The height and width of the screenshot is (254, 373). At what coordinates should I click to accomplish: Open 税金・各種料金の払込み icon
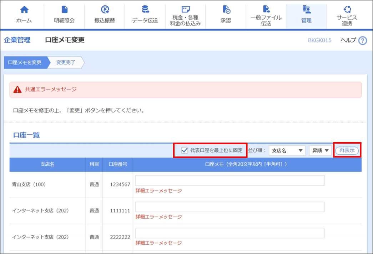186,9
